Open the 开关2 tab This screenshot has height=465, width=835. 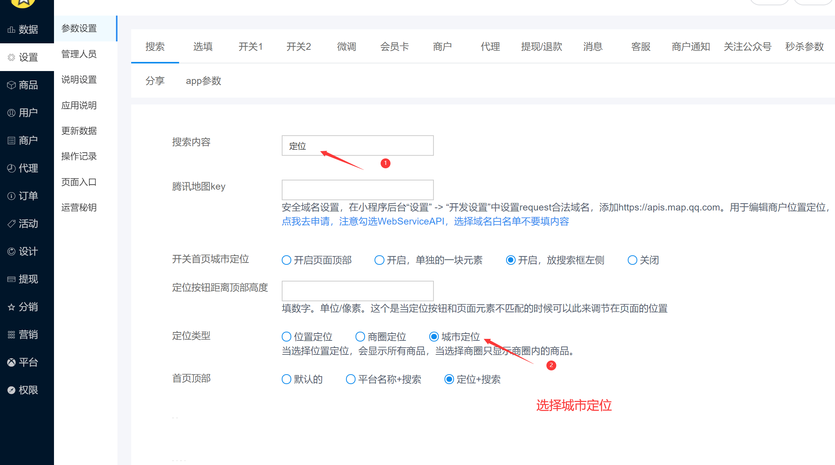tap(298, 47)
